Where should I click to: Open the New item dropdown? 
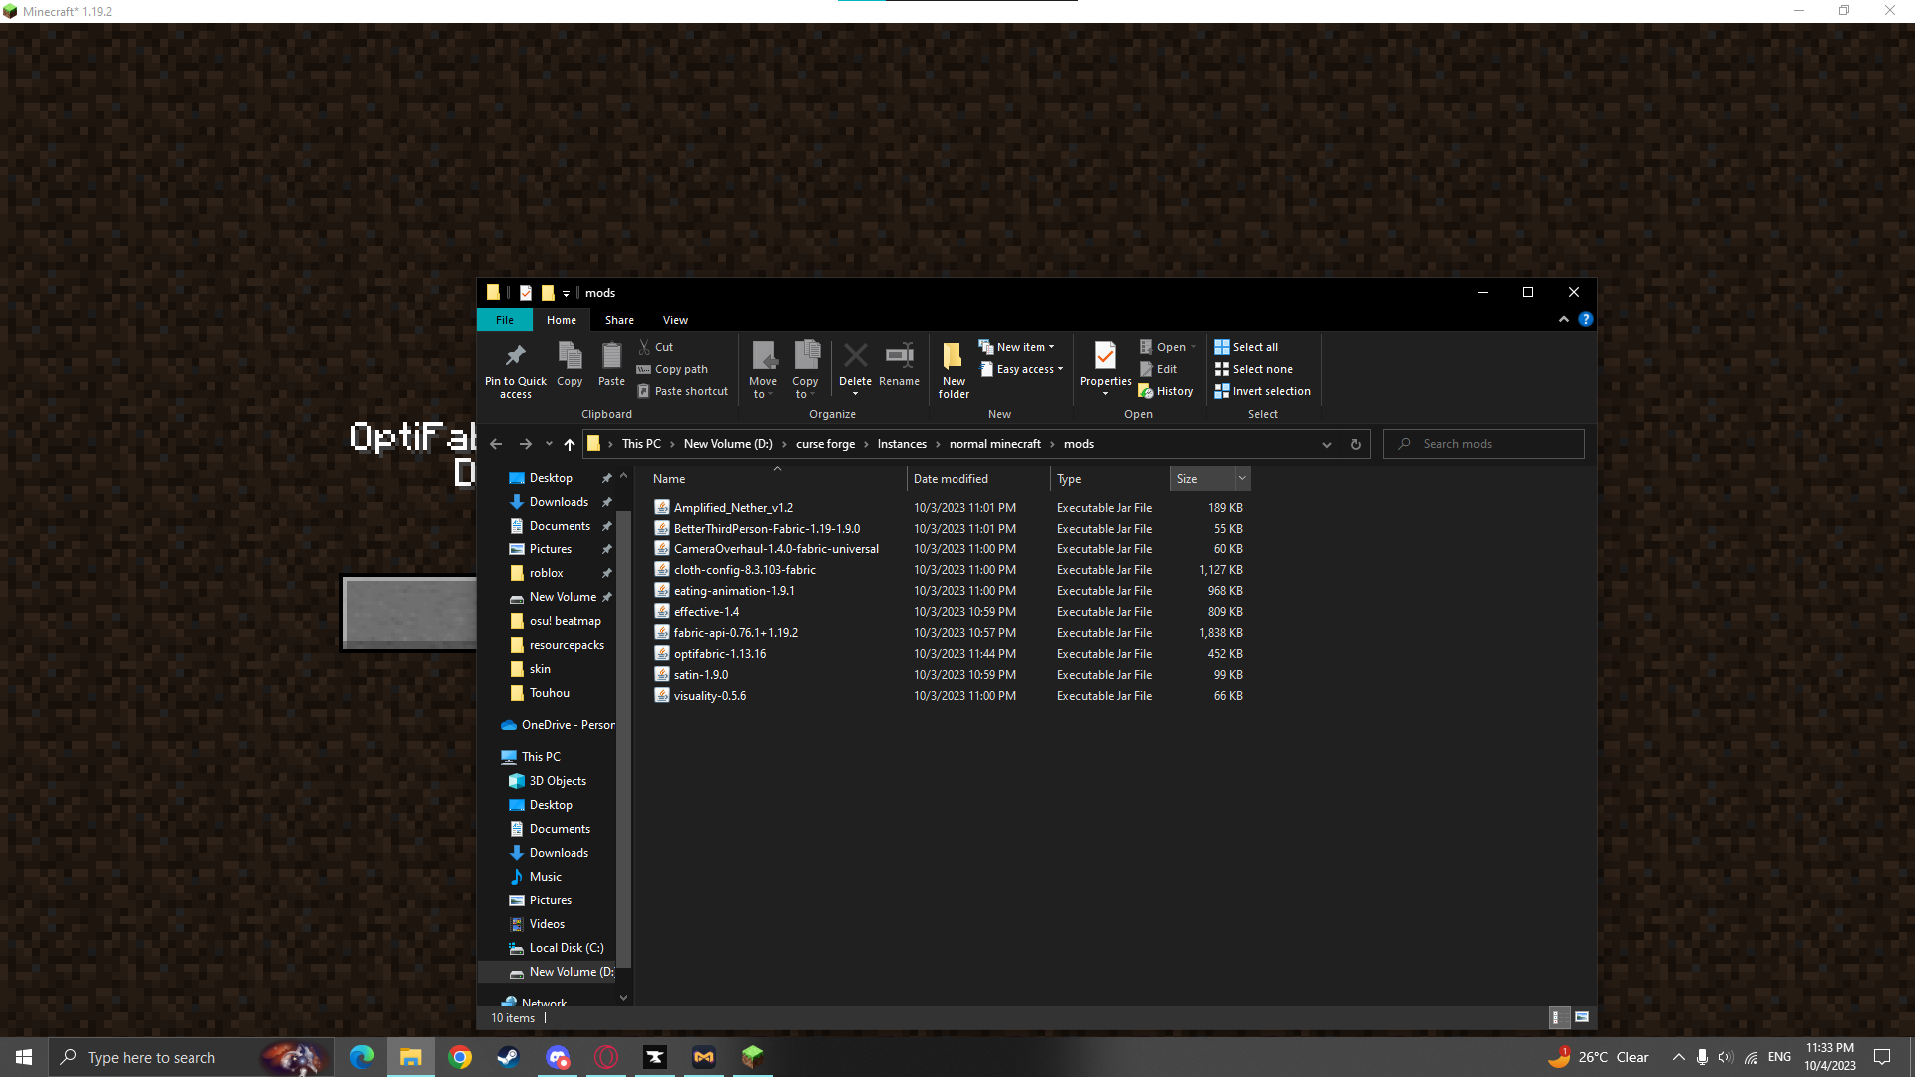tap(1018, 346)
